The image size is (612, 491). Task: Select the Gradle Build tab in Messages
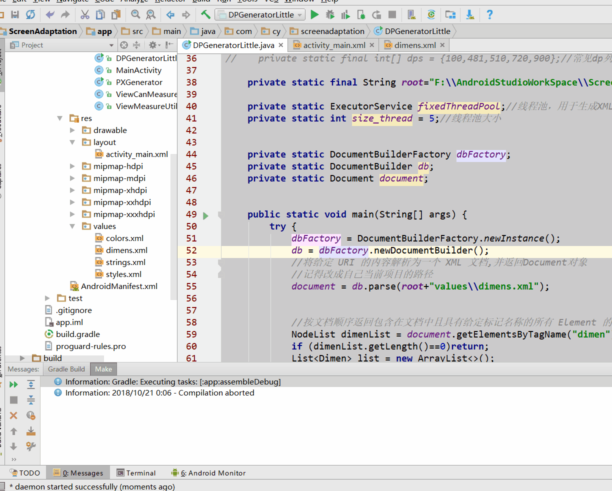(66, 369)
